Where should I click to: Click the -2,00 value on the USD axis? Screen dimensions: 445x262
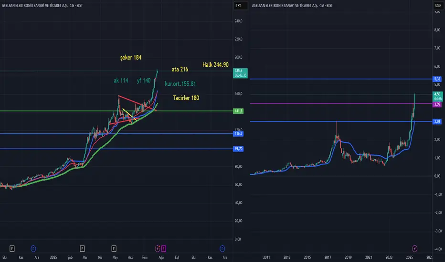[x=438, y=213]
